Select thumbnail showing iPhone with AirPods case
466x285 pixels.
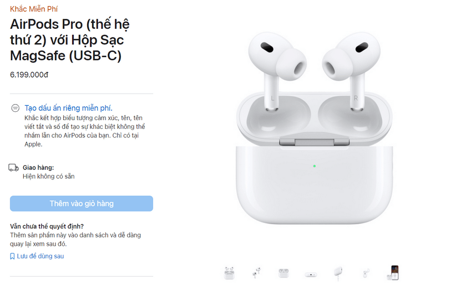point(393,272)
